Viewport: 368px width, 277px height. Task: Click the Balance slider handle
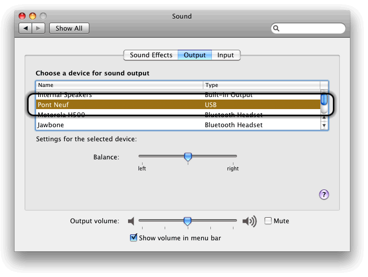pos(188,157)
